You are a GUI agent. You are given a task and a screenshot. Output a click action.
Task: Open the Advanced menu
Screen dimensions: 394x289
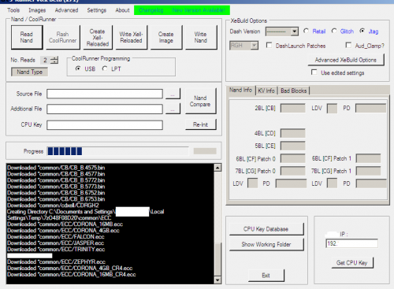click(x=66, y=10)
